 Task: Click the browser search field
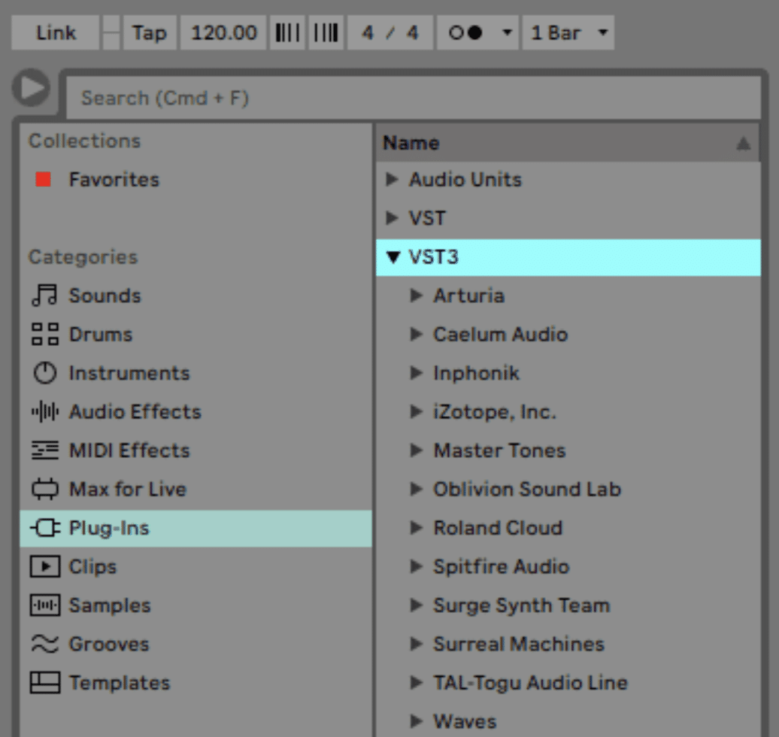414,98
